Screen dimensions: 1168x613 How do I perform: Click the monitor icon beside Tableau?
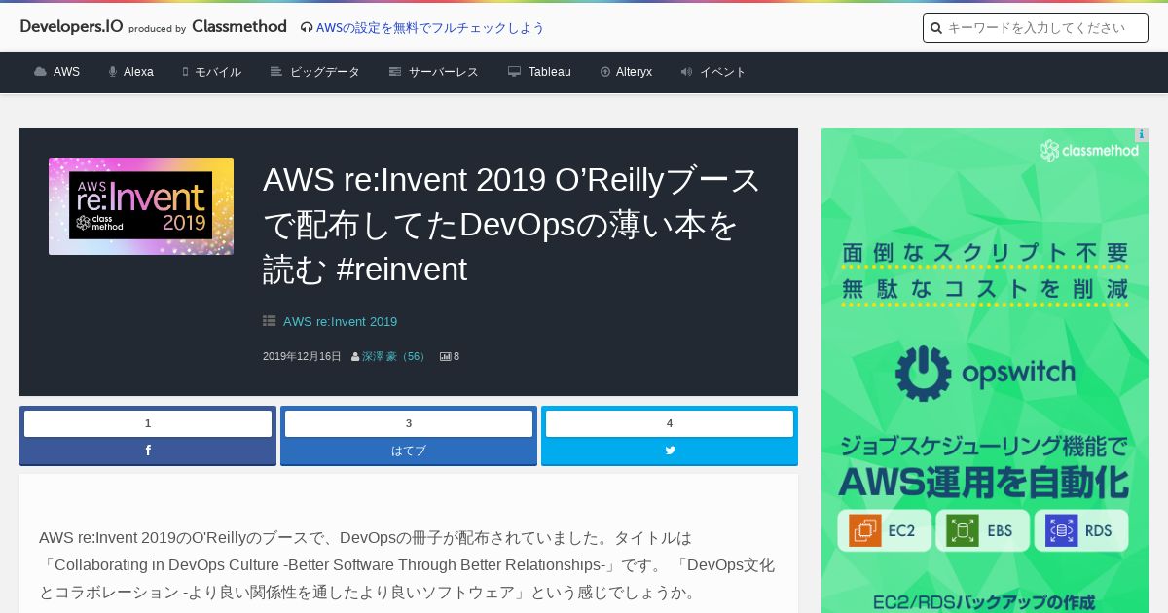coord(514,72)
